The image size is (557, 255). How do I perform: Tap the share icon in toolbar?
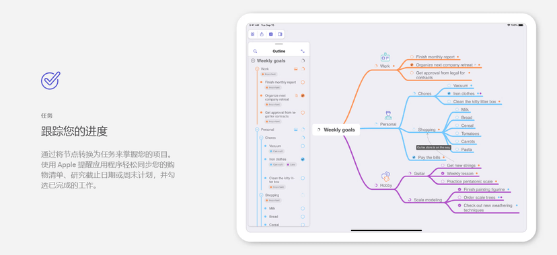(x=262, y=34)
